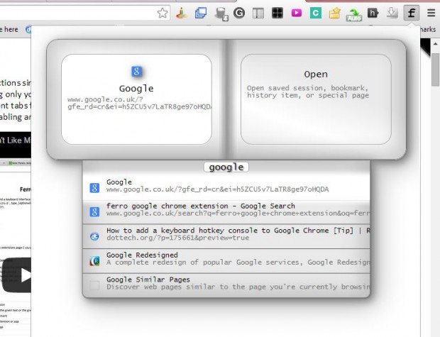Choose 'ferro google chrome extension' search result
This screenshot has height=337, width=440.
coord(227,210)
